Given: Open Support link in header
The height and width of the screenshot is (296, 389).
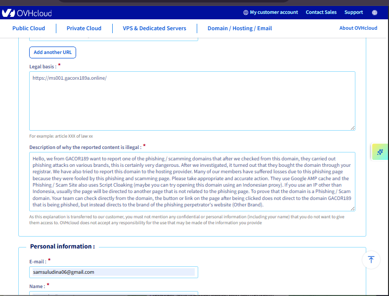Looking at the screenshot, I should (353, 12).
